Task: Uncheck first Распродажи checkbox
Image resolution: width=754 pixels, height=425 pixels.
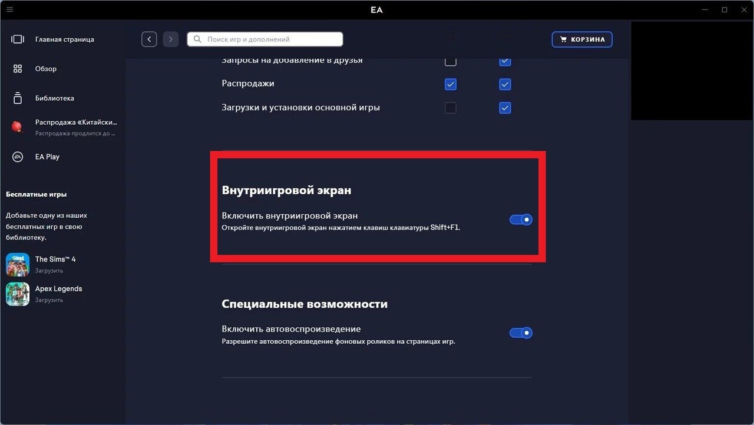Action: click(451, 84)
